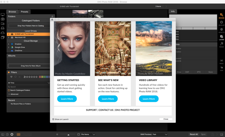225x137 pixels.
Task: Click the albums stack icon in left strip
Action: point(3,37)
